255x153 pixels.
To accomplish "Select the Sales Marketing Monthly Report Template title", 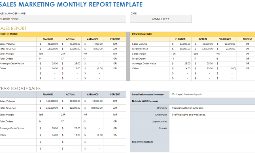I will (71, 4).
